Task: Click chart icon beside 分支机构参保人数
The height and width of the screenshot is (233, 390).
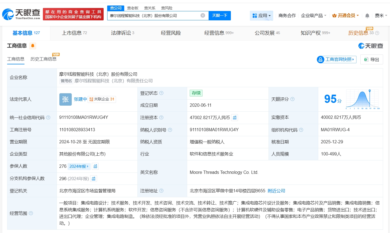Action: point(93,179)
